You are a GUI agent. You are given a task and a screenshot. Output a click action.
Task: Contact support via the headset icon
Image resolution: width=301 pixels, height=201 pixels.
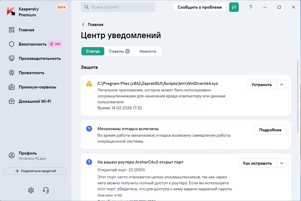tap(46, 190)
